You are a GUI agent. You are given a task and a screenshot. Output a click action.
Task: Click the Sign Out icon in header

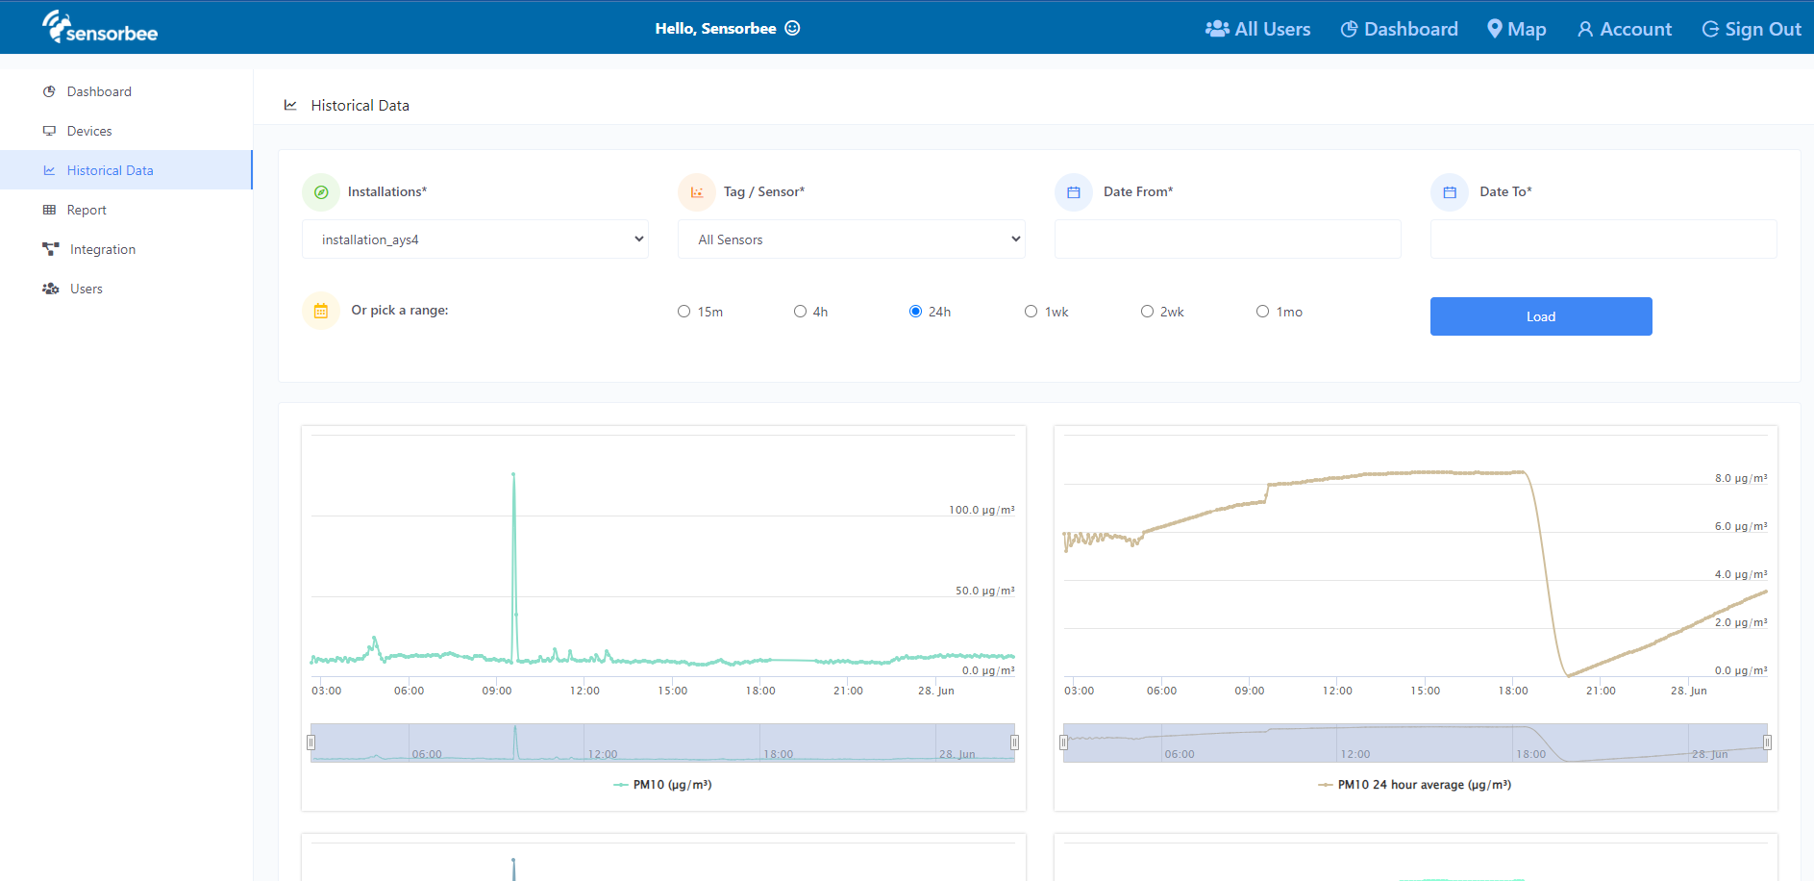(1710, 29)
